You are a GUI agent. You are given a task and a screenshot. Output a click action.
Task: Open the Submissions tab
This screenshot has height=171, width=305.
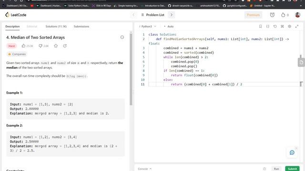point(81,27)
